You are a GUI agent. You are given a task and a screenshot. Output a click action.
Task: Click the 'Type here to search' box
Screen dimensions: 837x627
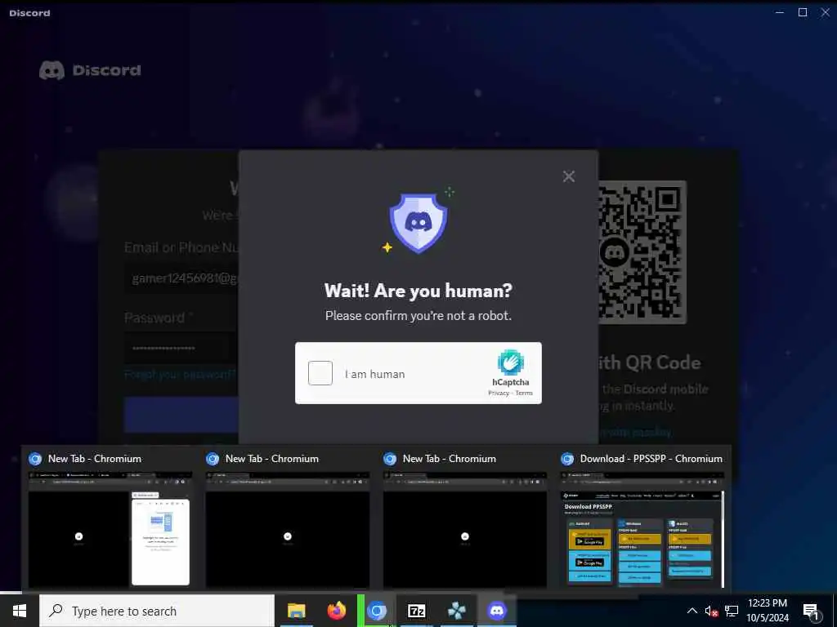(x=157, y=611)
